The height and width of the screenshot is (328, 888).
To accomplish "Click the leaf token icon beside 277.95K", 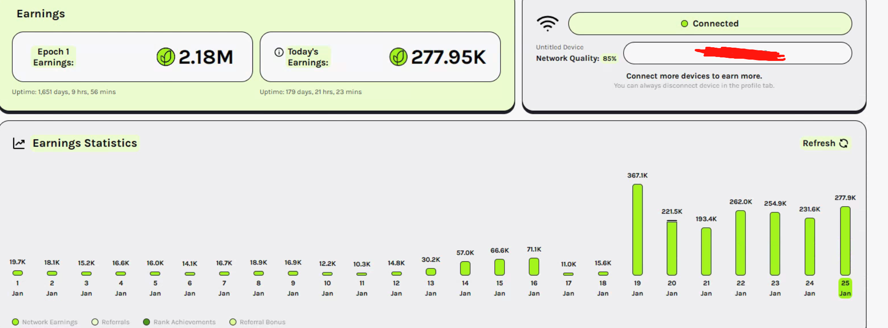I will (x=399, y=57).
